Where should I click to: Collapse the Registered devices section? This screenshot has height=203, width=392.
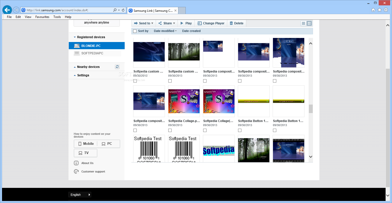point(89,37)
